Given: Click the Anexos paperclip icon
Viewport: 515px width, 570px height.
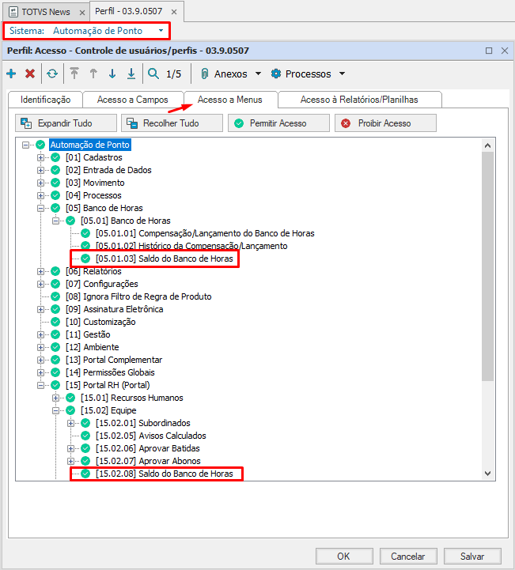Looking at the screenshot, I should [205, 74].
